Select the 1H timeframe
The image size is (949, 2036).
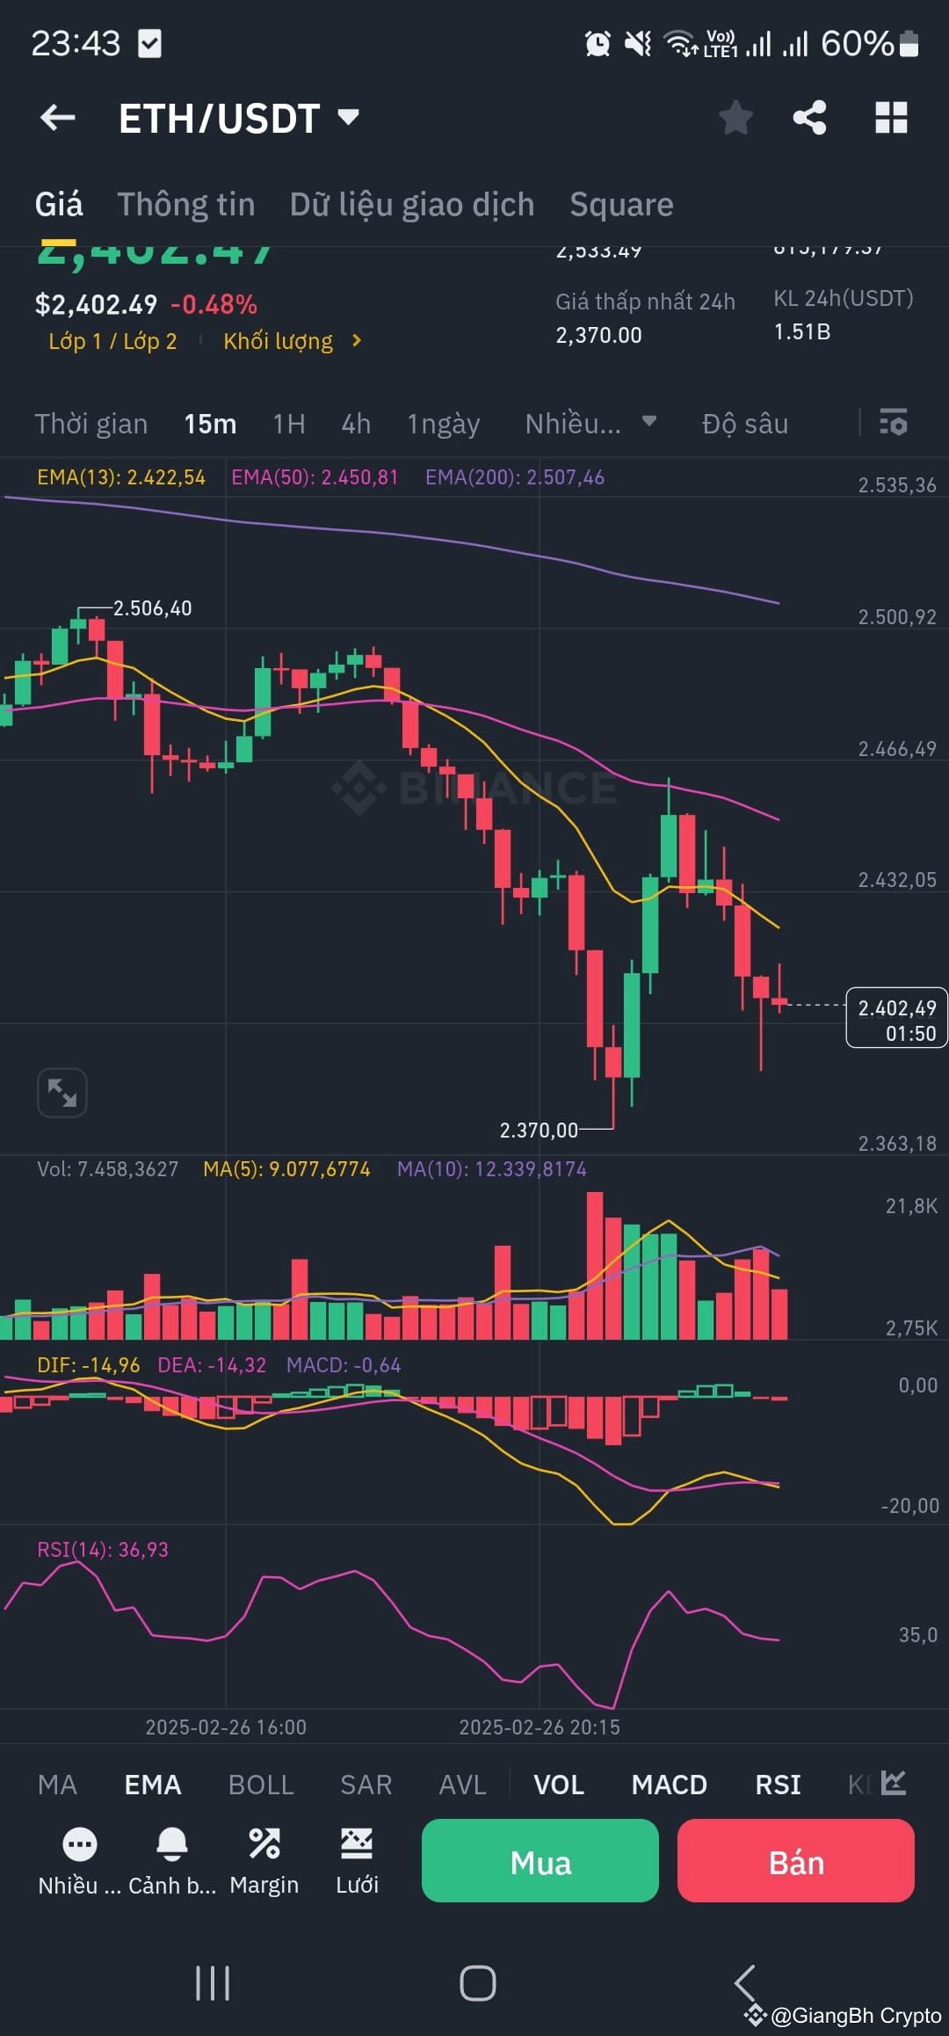click(x=288, y=424)
